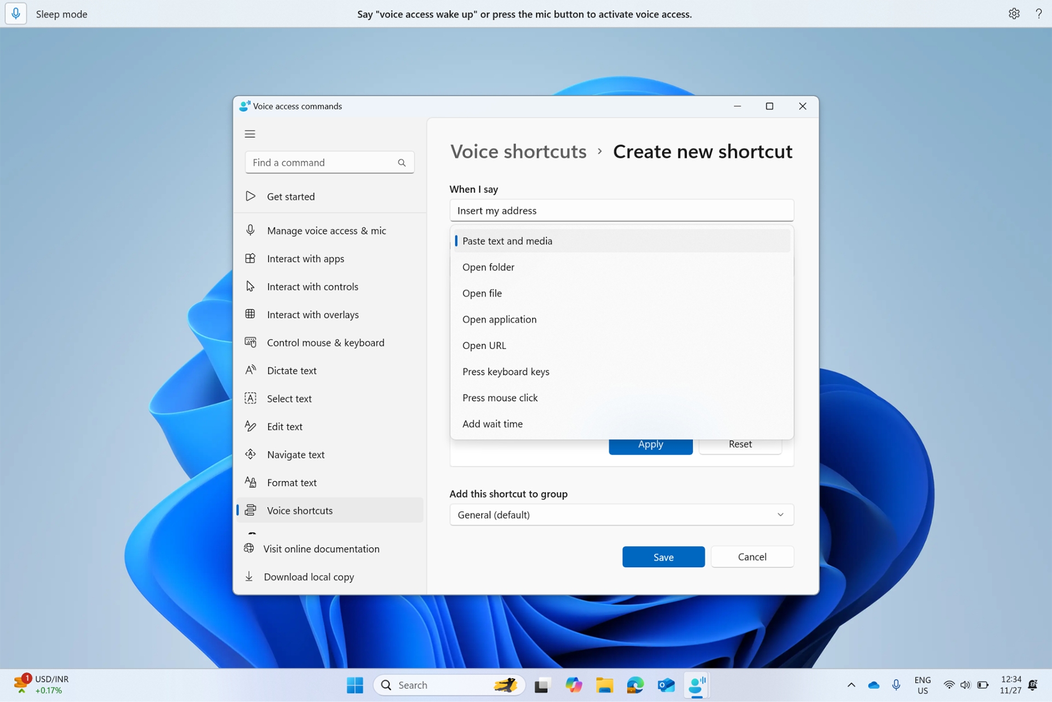The height and width of the screenshot is (702, 1052).
Task: Click the Save button to confirm shortcut
Action: 664,556
